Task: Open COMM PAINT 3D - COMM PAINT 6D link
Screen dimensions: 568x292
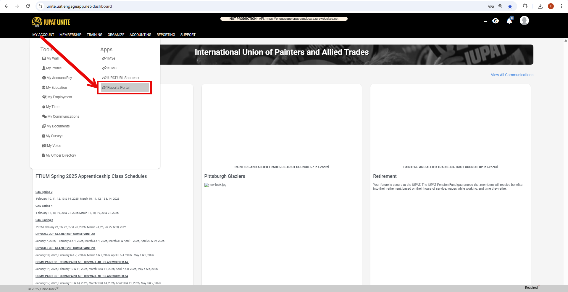Action: (x=82, y=276)
